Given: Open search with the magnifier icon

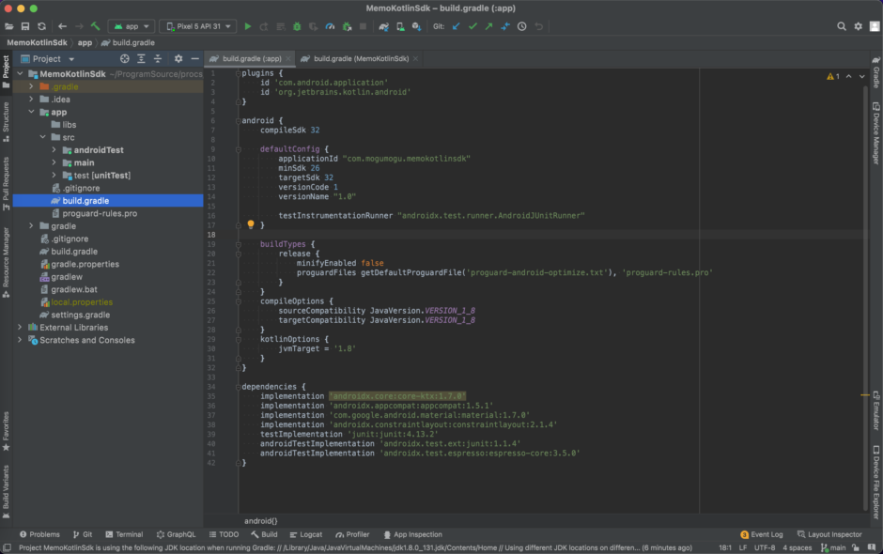Looking at the screenshot, I should tap(841, 26).
